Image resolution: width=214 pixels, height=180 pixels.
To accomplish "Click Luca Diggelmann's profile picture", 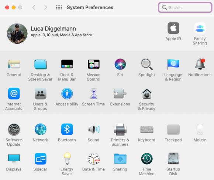I will point(17,33).
